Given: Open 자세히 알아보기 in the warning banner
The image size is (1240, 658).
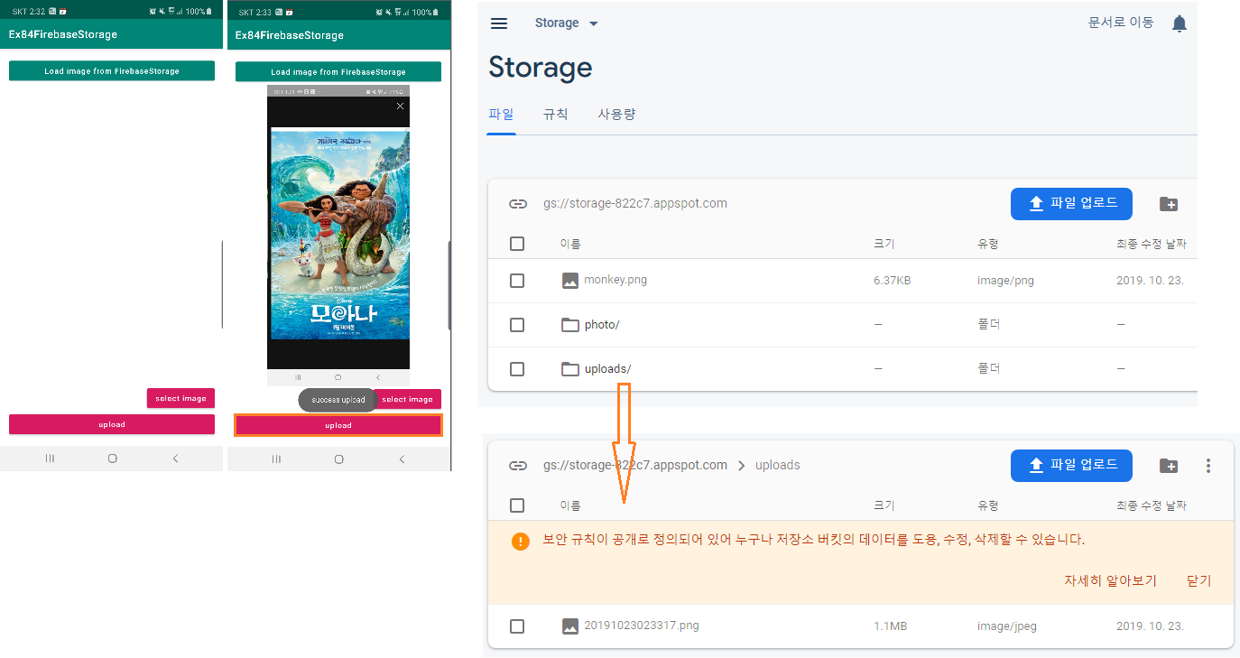Looking at the screenshot, I should pos(1110,580).
